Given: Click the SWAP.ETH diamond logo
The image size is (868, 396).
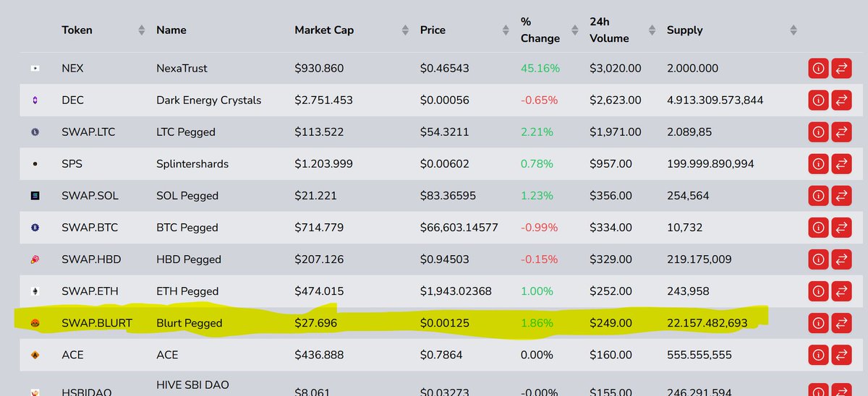Looking at the screenshot, I should [x=35, y=291].
